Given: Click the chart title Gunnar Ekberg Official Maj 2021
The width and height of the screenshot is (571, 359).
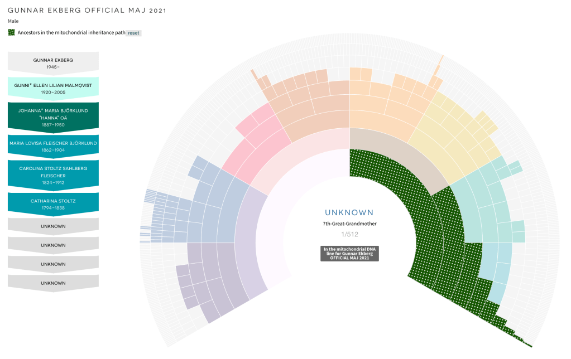Looking at the screenshot, I should coord(87,11).
